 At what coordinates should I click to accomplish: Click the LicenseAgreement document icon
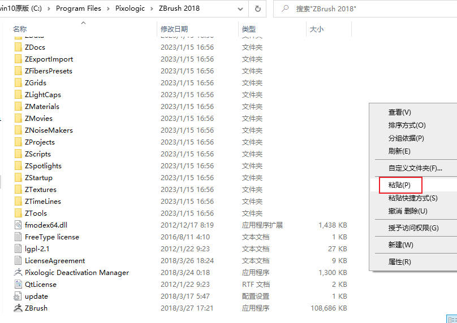coord(18,261)
